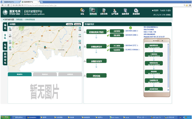Select the 信息监视 monitor icon
This screenshot has width=192, height=119.
point(93,11)
